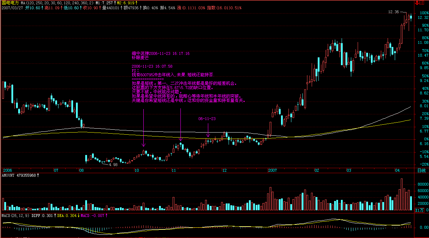Click the 2007 marker on time axis
The height and width of the screenshot is (238, 429).
(x=272, y=171)
